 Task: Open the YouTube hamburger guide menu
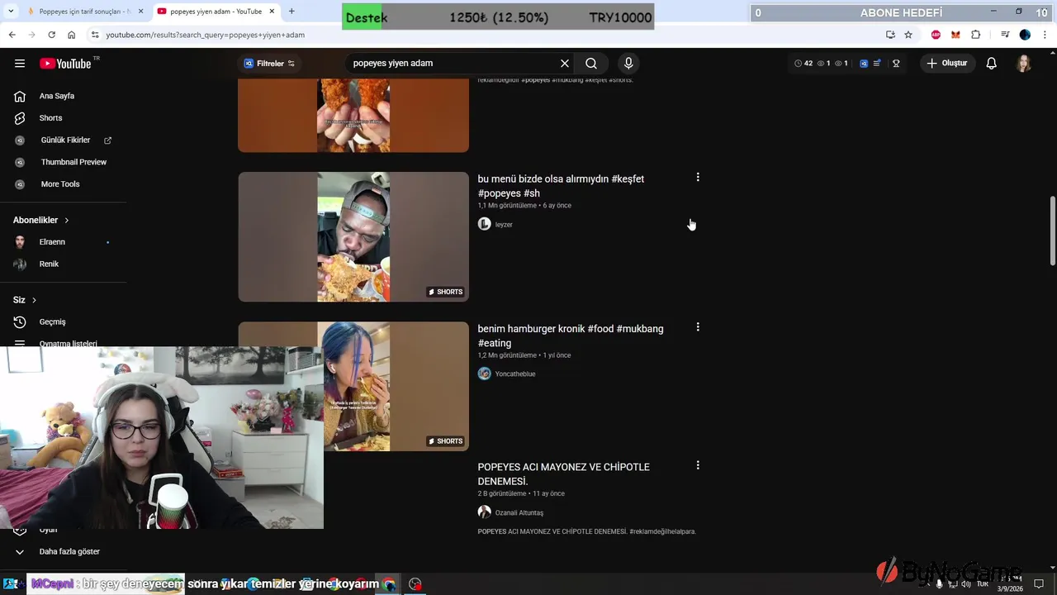(x=20, y=64)
